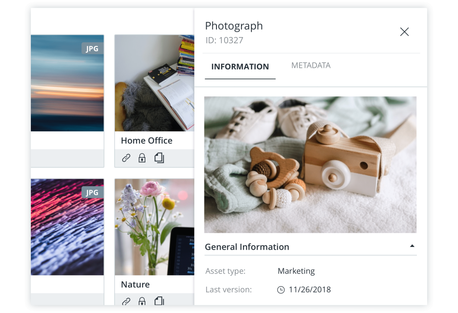Select the Nature flowers thumbnail
458x313 pixels.
[x=154, y=227]
